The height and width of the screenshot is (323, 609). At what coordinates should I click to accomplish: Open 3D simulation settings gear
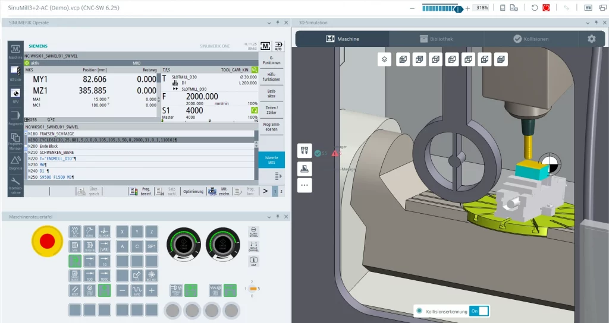click(591, 39)
